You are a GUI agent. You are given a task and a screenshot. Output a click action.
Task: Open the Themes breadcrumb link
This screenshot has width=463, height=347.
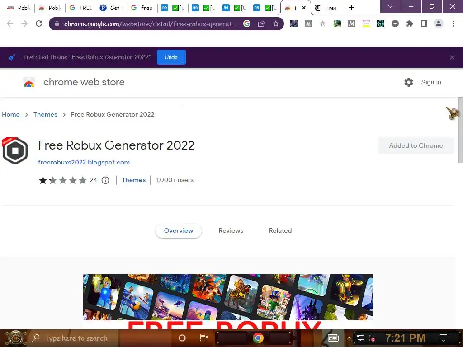coord(45,114)
